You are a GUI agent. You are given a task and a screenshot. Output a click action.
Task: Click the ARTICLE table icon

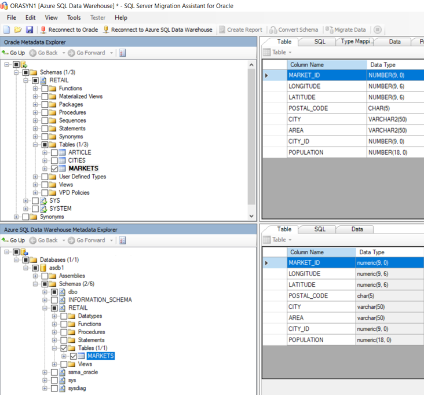[x=62, y=152]
